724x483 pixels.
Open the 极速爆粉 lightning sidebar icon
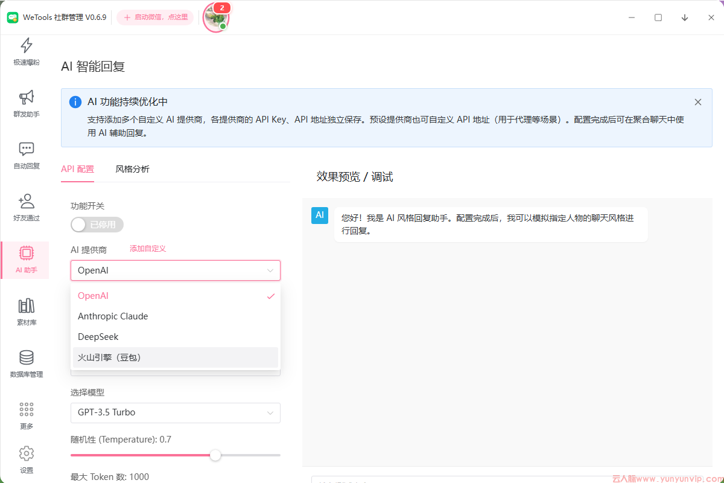[x=27, y=46]
